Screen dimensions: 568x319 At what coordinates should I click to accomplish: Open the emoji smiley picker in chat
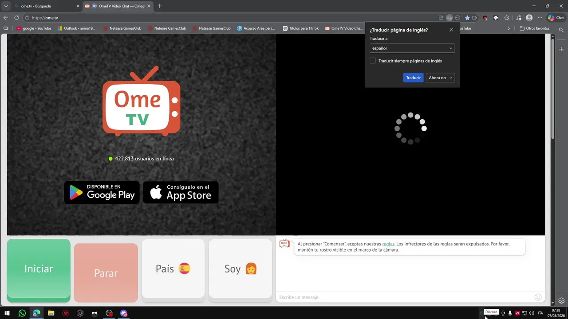click(x=538, y=297)
